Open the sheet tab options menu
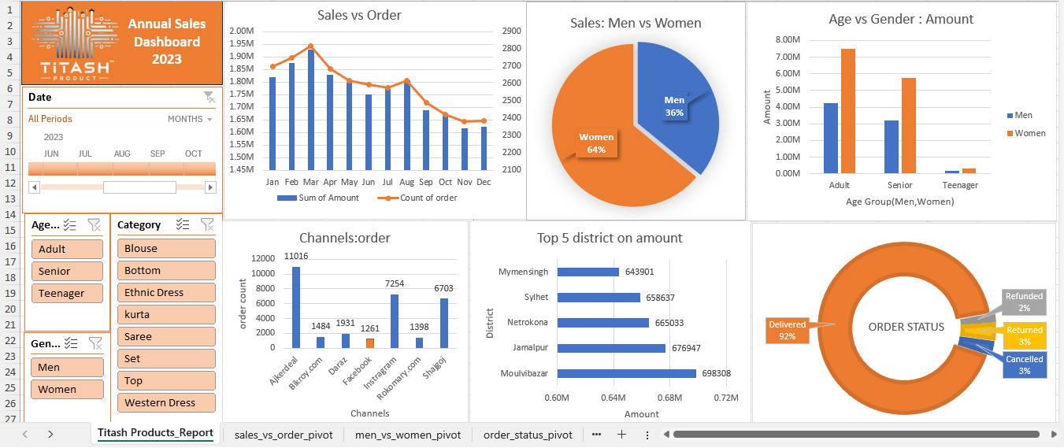The height and width of the screenshot is (448, 1064). tap(647, 435)
